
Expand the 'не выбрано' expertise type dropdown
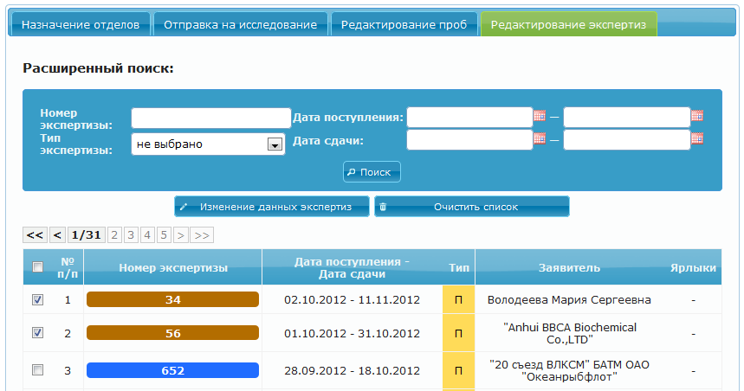click(275, 144)
